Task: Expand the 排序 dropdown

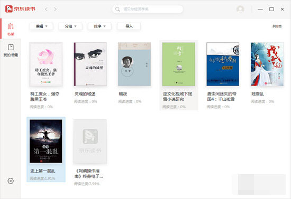Action: tap(99, 26)
